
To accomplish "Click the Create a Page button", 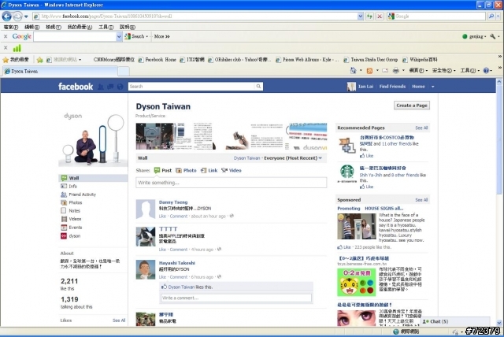I will tap(412, 106).
